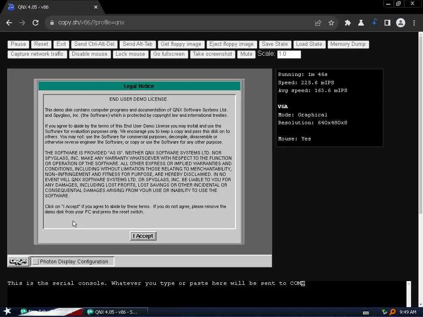Click the browser back arrow
423x317 pixels.
tap(9, 23)
